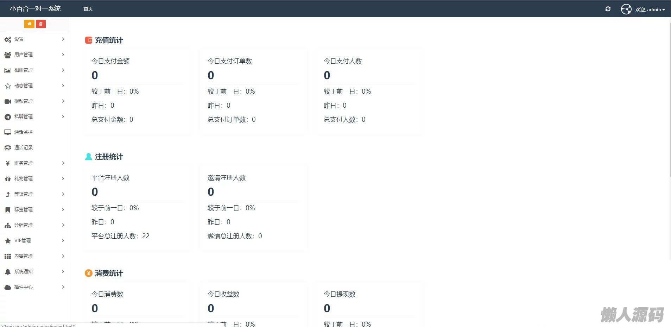This screenshot has width=671, height=327.
Task: Expand the 动态管理 menu chevron
Action: [x=63, y=86]
